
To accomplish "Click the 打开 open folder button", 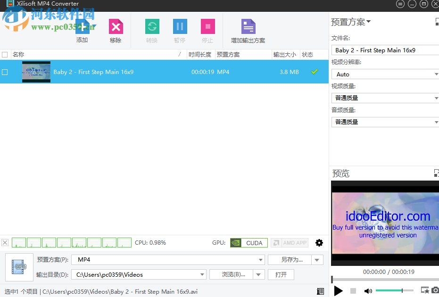I will click(281, 274).
